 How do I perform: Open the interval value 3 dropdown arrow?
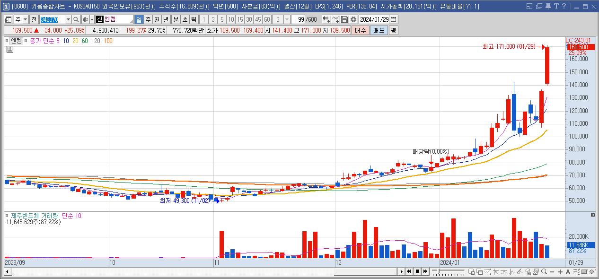[286, 19]
